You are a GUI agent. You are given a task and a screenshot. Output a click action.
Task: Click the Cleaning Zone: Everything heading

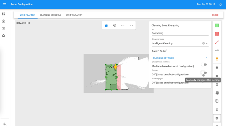click(x=166, y=25)
